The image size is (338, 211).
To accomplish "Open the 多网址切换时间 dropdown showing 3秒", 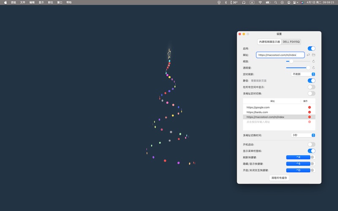I will click(303, 135).
